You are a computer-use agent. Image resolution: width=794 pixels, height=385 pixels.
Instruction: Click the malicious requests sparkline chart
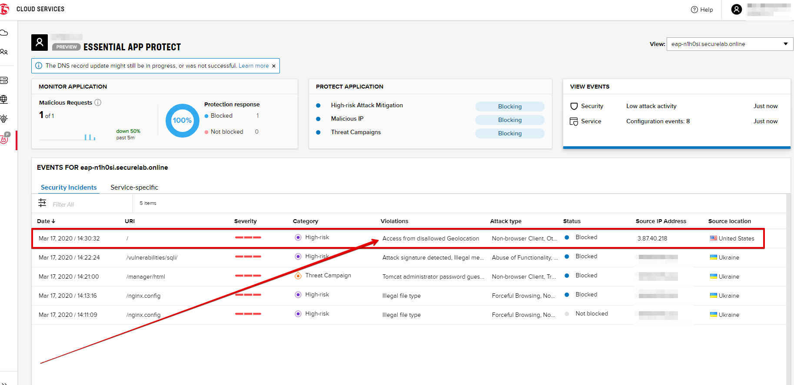[x=67, y=136]
